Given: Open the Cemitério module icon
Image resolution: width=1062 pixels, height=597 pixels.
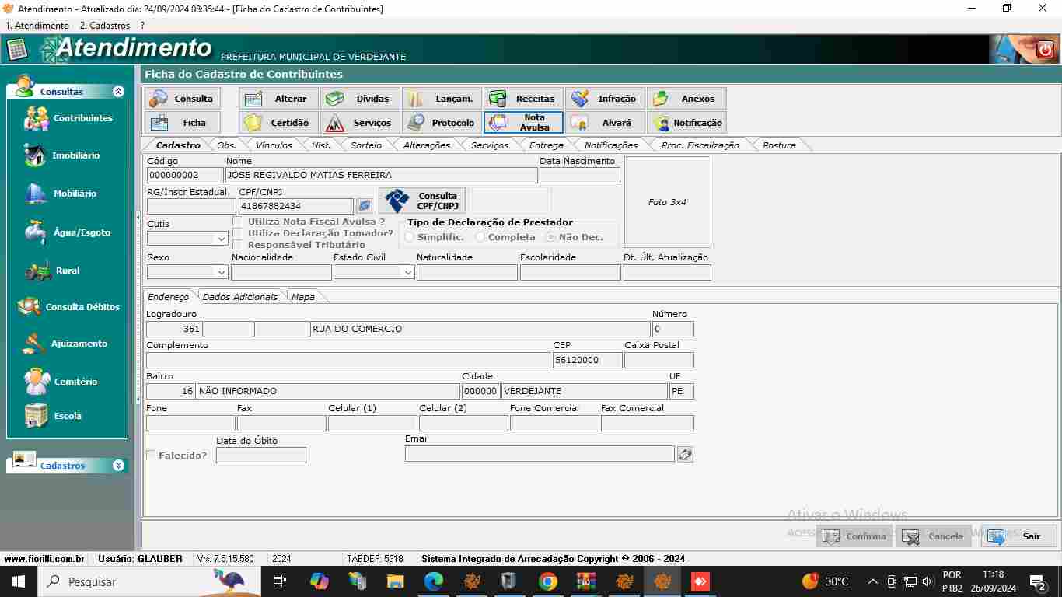Looking at the screenshot, I should (x=36, y=382).
